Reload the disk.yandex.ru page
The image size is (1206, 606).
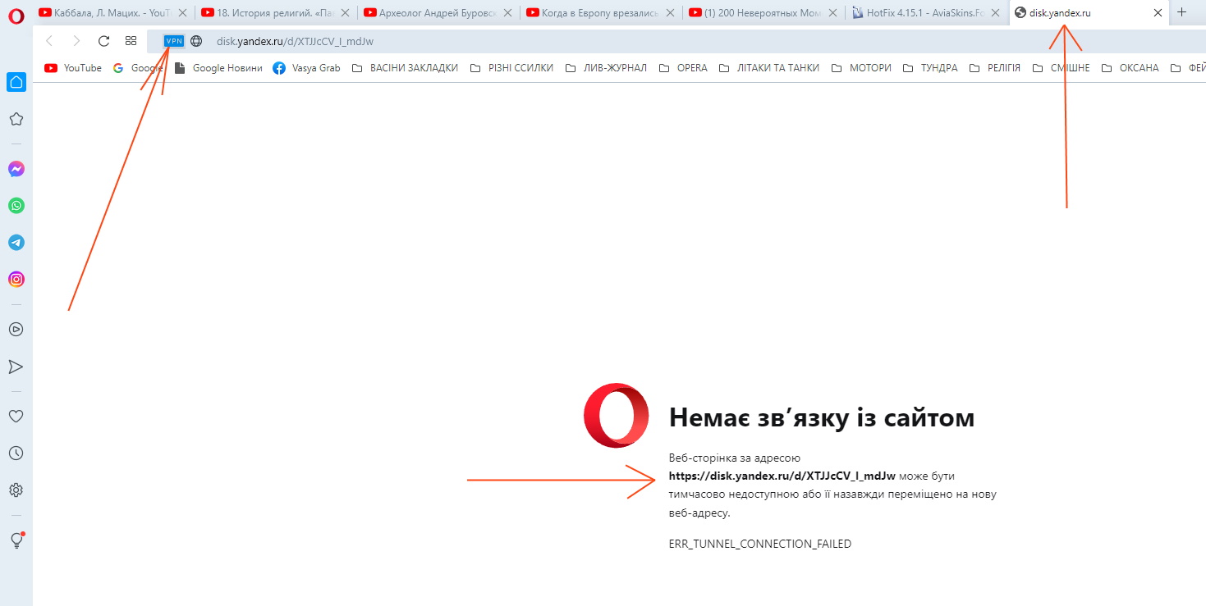[103, 41]
